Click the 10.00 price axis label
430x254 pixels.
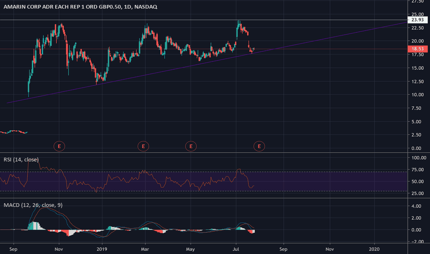[418, 95]
